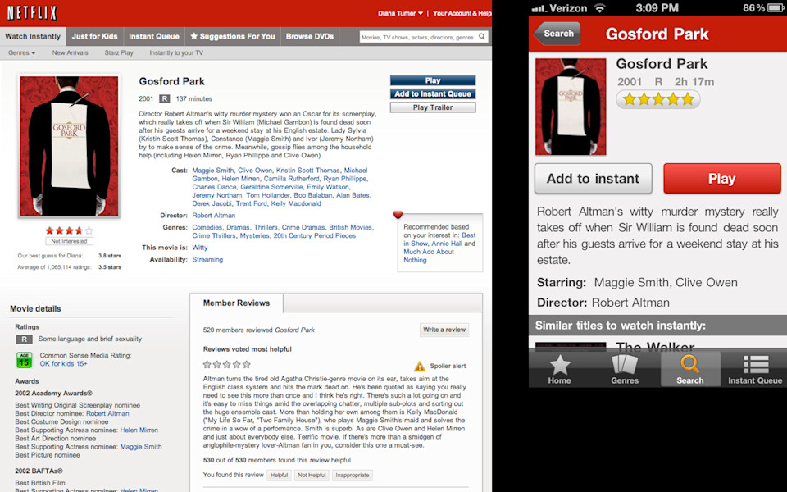The width and height of the screenshot is (787, 492).
Task: Tap the Search back button in mobile app
Action: [x=557, y=34]
